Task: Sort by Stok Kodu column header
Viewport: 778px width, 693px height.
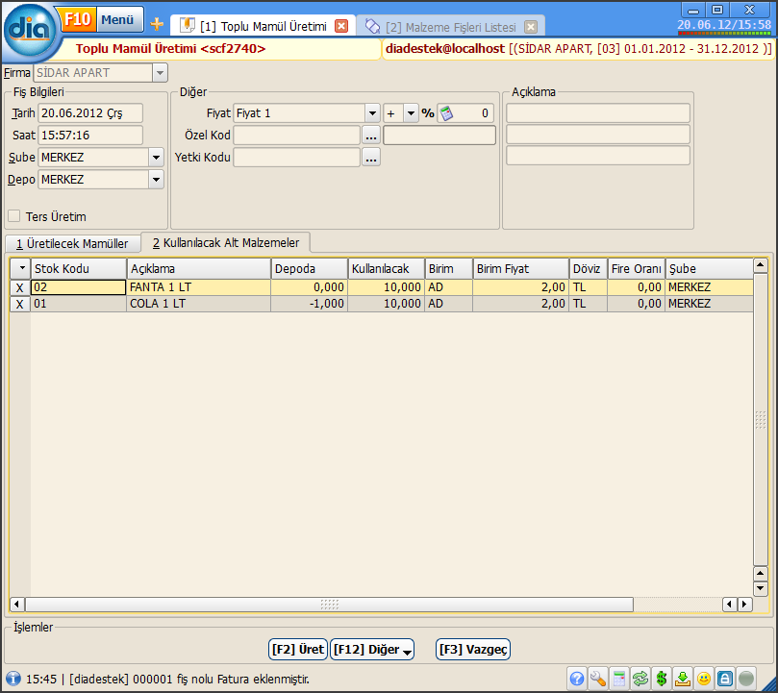Action: [79, 269]
